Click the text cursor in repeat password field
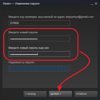 point(38,54)
